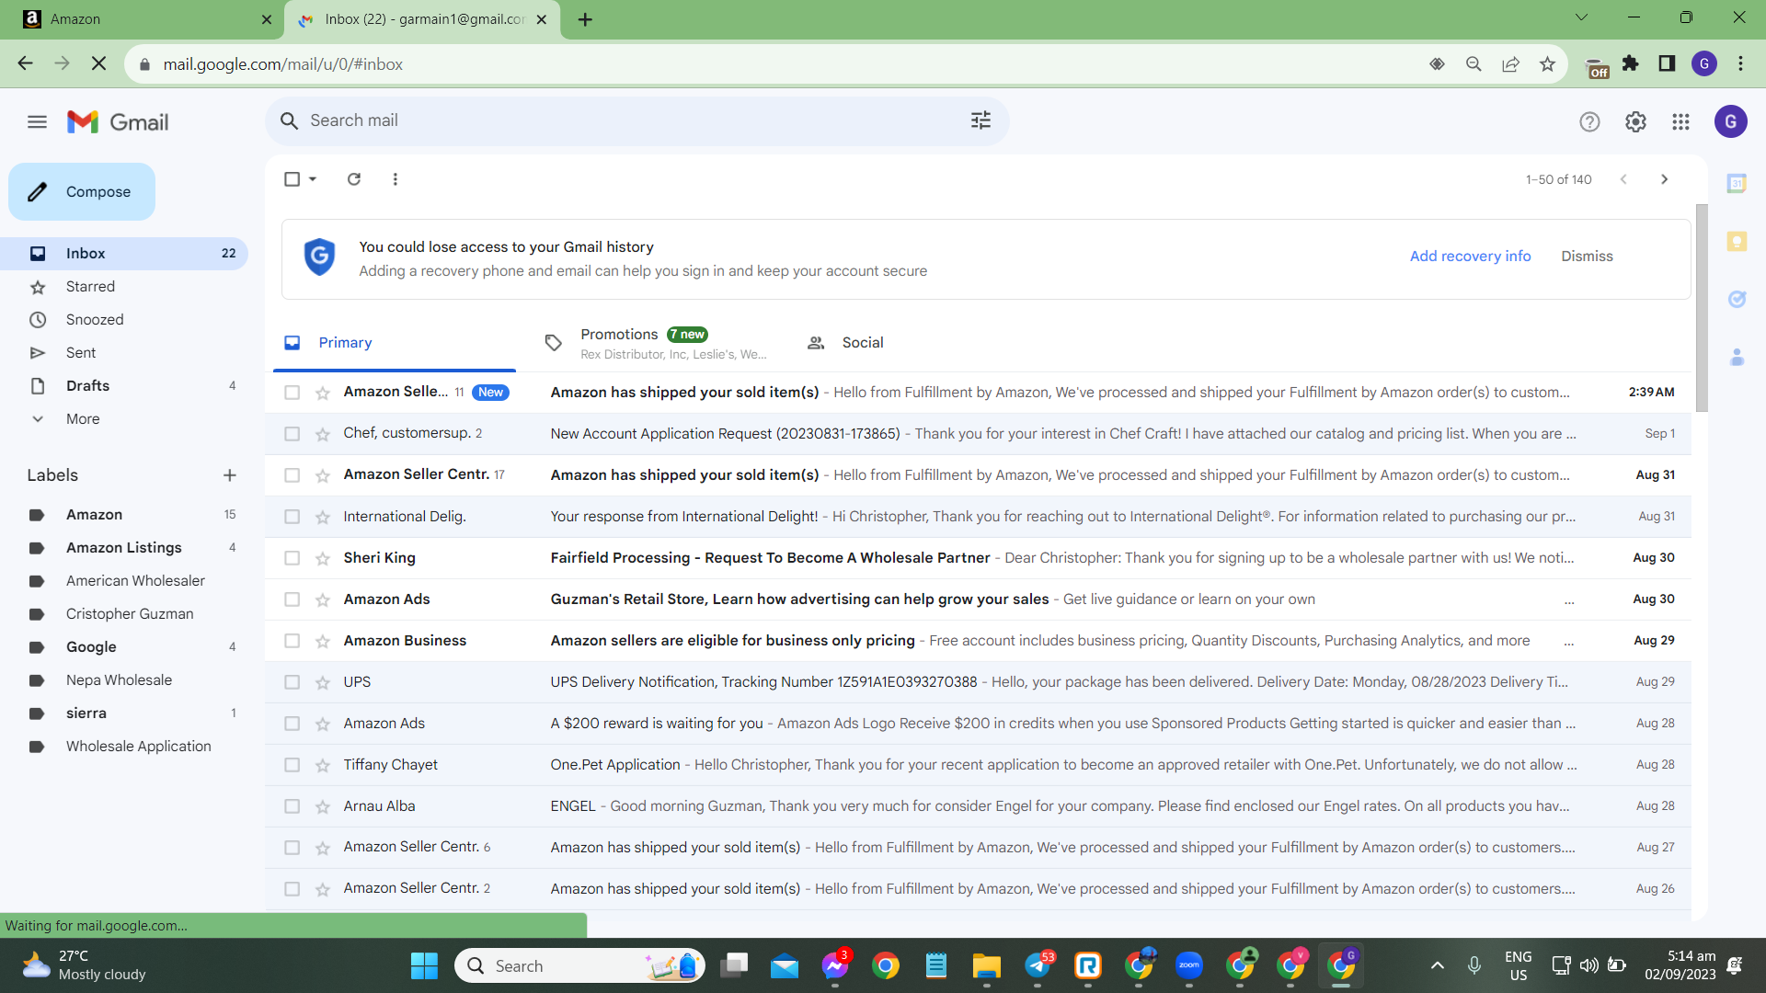
Task: Open the More options three-dot menu above the mail list
Action: click(x=396, y=179)
